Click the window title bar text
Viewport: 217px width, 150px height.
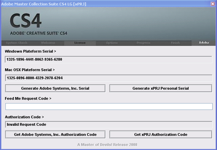44,4
